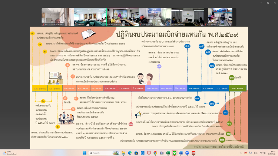
Task: Click the first participant video on the left
Action: (x=57, y=17)
